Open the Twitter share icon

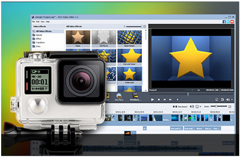(x=228, y=22)
